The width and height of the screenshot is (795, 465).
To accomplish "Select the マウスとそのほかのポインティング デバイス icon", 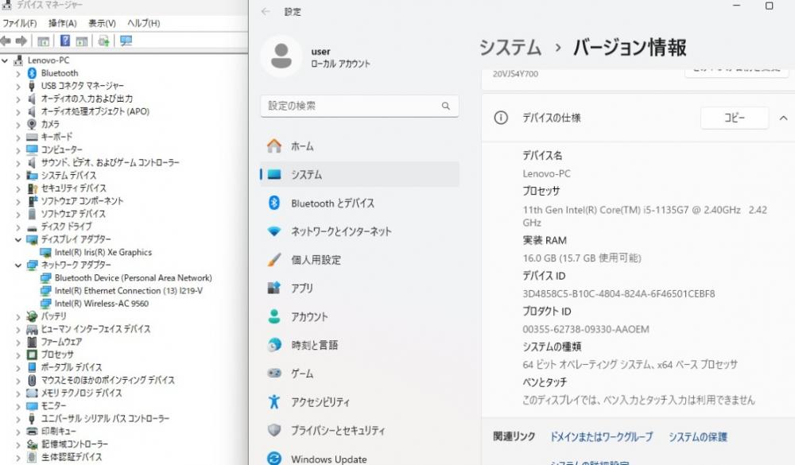I will [x=32, y=380].
